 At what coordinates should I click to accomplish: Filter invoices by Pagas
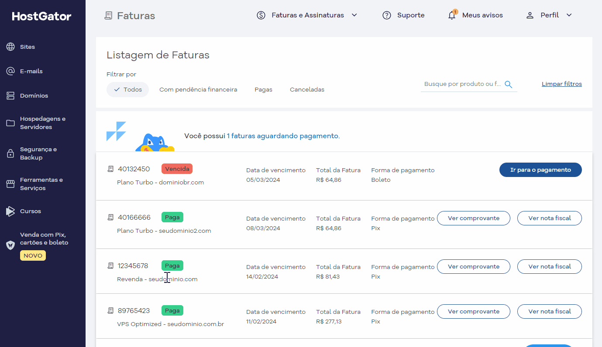pos(264,89)
